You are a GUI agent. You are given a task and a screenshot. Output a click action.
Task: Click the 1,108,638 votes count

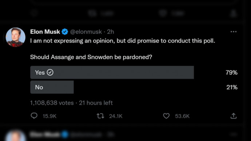point(52,103)
